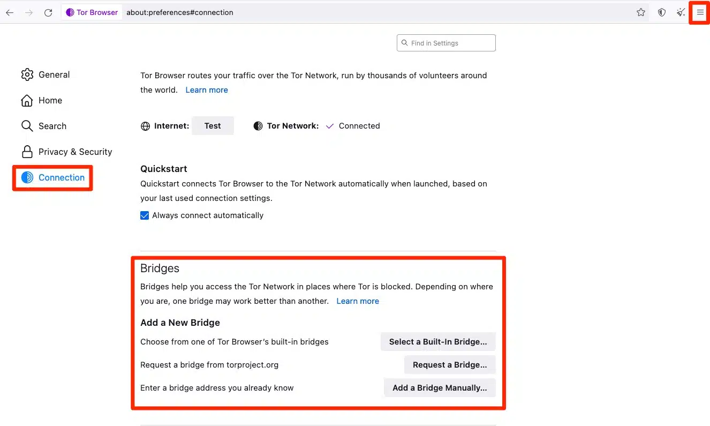The image size is (710, 426).
Task: Click the Connection onion icon in sidebar
Action: [27, 177]
